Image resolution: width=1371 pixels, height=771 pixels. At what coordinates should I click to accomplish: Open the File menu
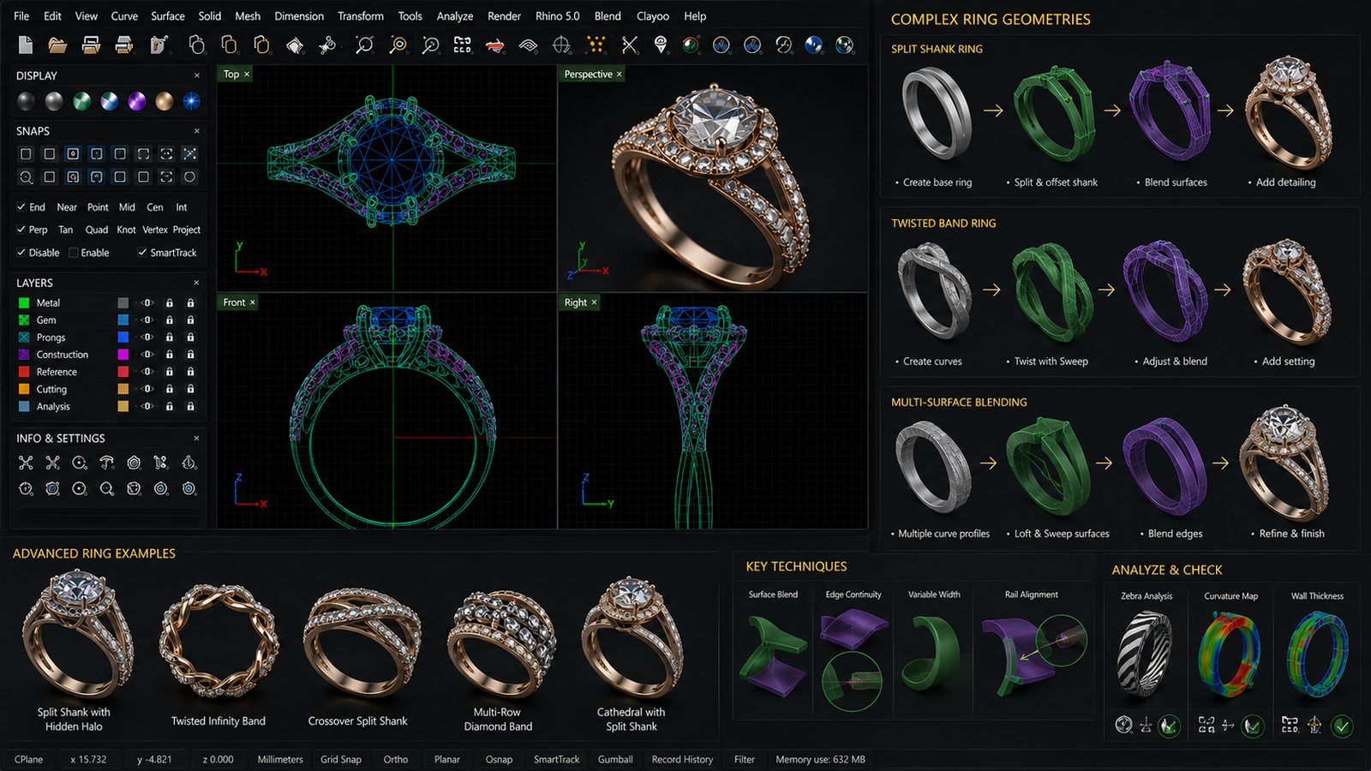[x=21, y=16]
